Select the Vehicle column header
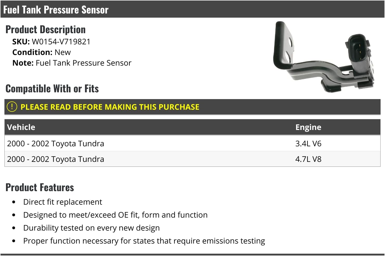 pyautogui.click(x=21, y=127)
